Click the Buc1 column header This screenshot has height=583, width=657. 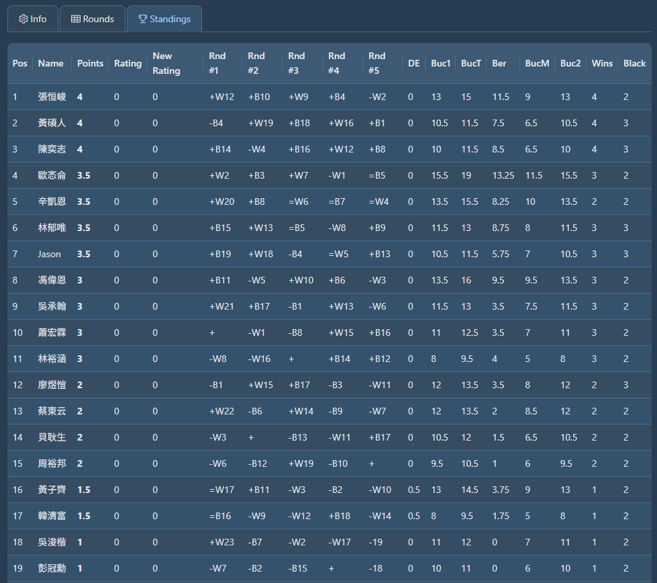tap(441, 63)
